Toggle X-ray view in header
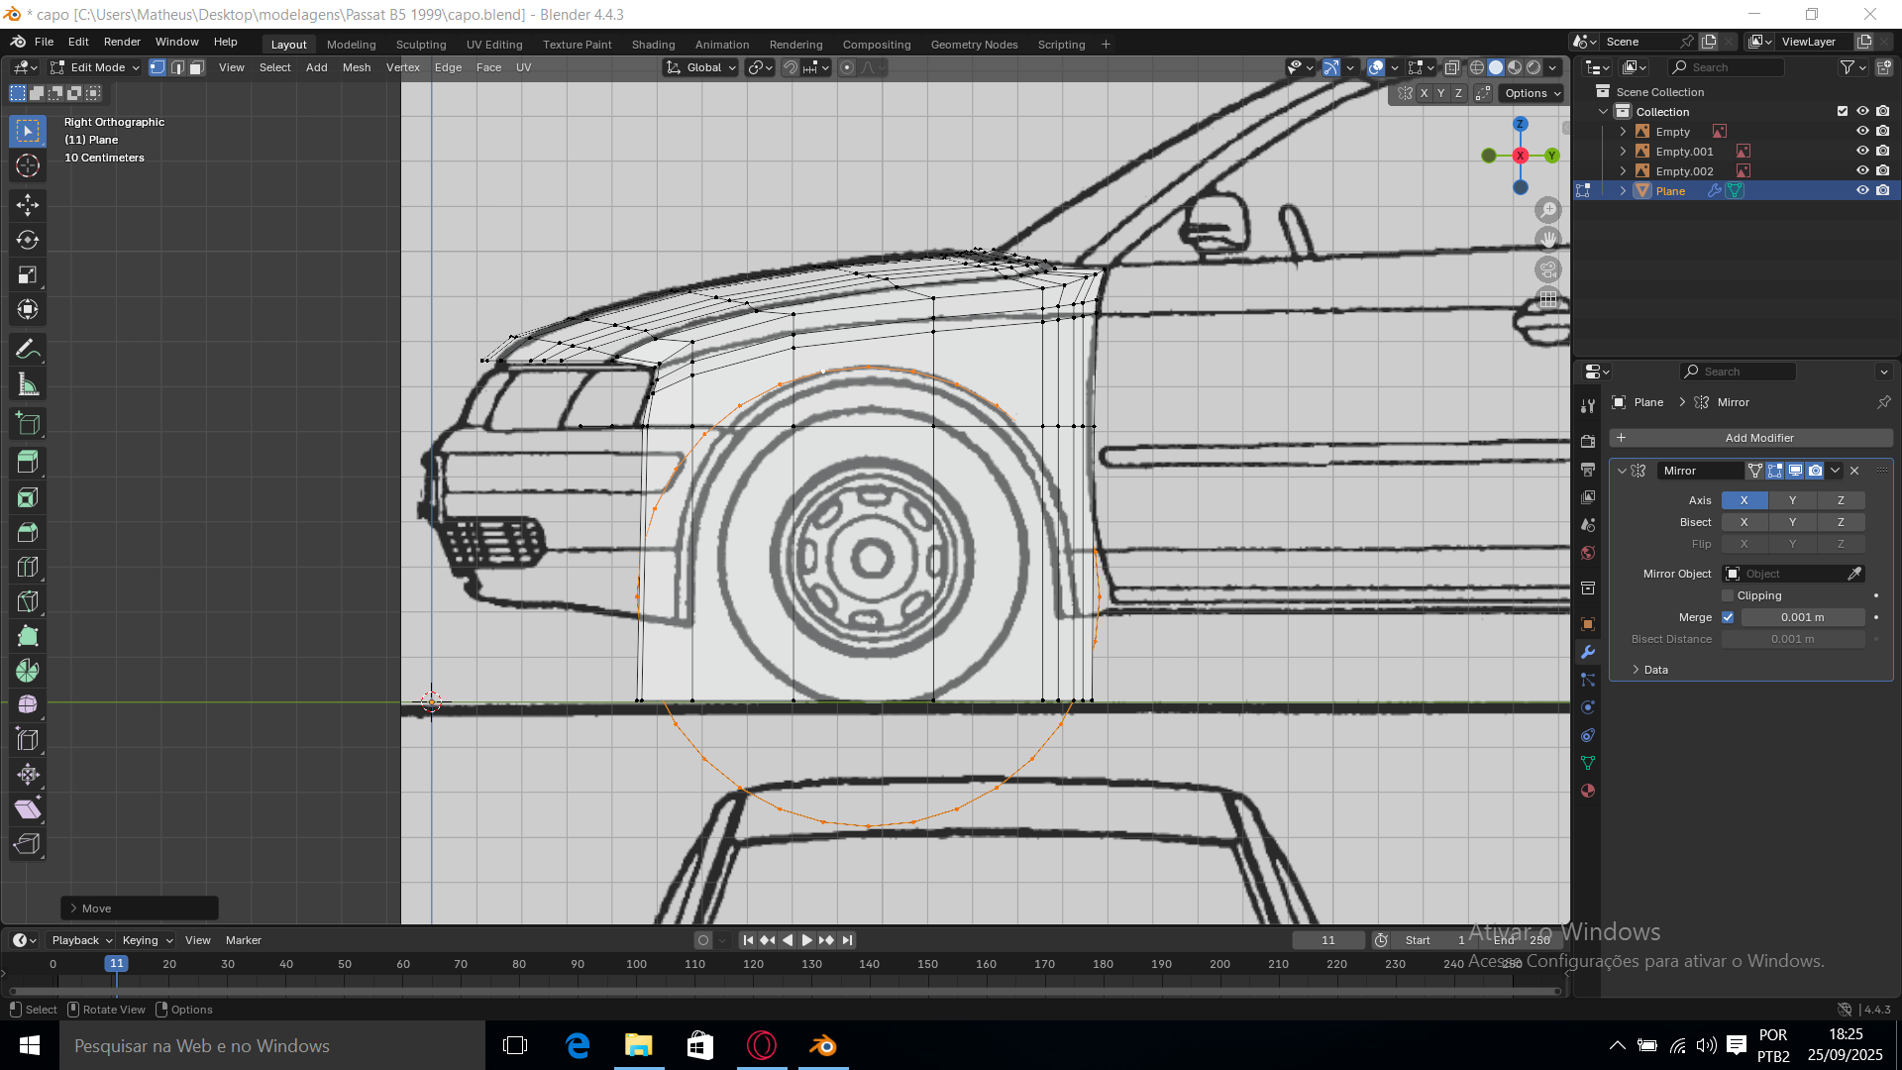 click(x=1451, y=67)
